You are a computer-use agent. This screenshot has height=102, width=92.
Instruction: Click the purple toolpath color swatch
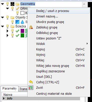point(22,31)
